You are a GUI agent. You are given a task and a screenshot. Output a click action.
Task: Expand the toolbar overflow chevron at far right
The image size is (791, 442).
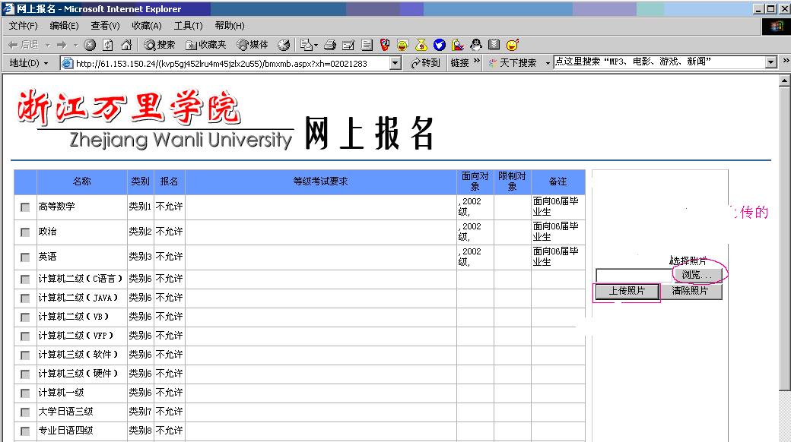tap(786, 61)
